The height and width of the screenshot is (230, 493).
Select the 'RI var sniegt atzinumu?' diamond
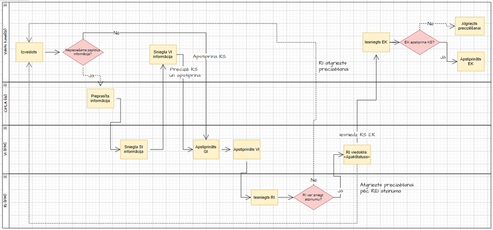coord(313,197)
